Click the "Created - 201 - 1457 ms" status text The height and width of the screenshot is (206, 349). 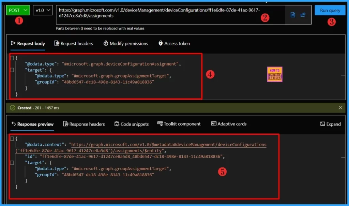coord(38,108)
